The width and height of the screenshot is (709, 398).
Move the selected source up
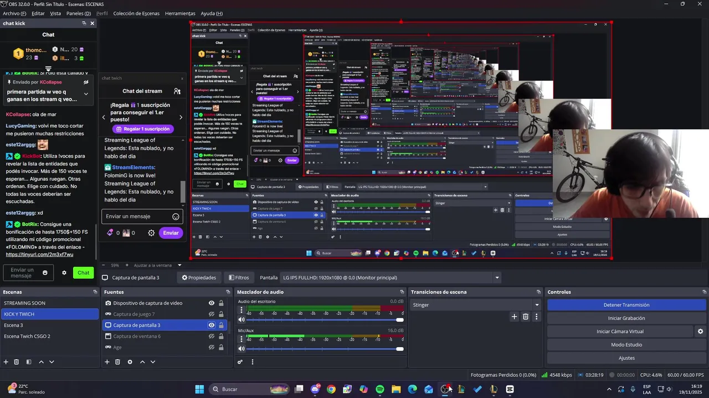[142, 362]
